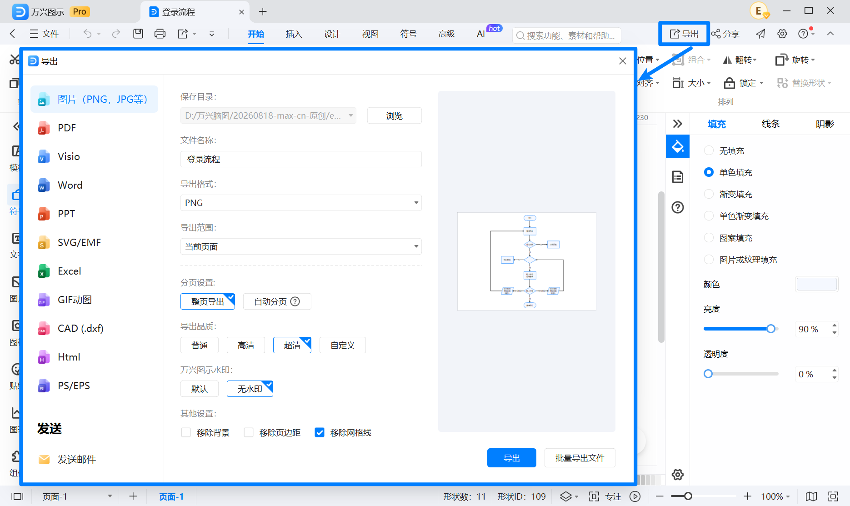This screenshot has height=506, width=850.
Task: Switch to the 视图 ribbon tab
Action: [370, 34]
